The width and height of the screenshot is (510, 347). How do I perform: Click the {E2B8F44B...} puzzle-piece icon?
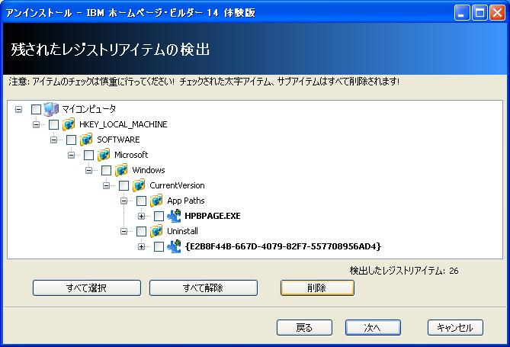pos(174,246)
